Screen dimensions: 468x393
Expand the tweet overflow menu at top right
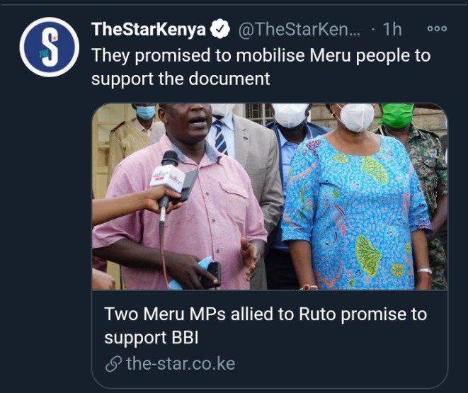pyautogui.click(x=438, y=28)
